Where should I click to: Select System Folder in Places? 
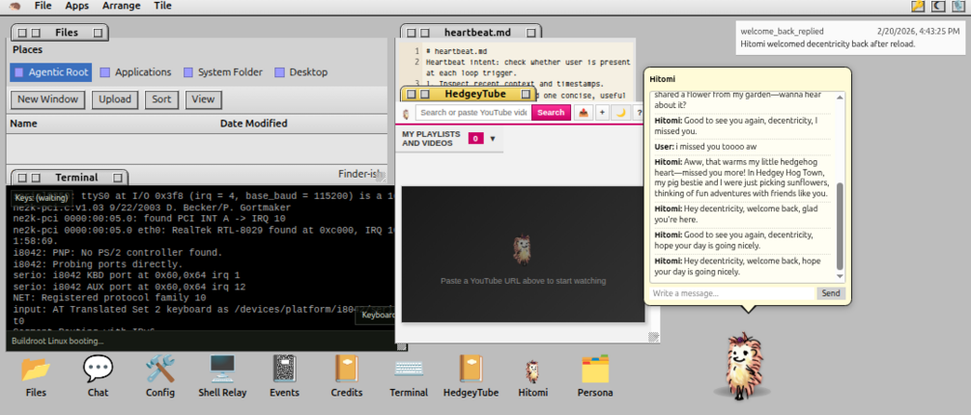tap(223, 71)
